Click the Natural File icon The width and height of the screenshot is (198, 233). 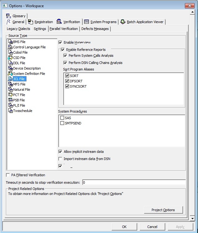(x=10, y=90)
